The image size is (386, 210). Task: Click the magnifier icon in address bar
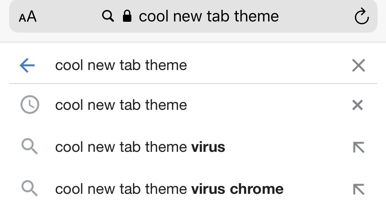pyautogui.click(x=108, y=16)
